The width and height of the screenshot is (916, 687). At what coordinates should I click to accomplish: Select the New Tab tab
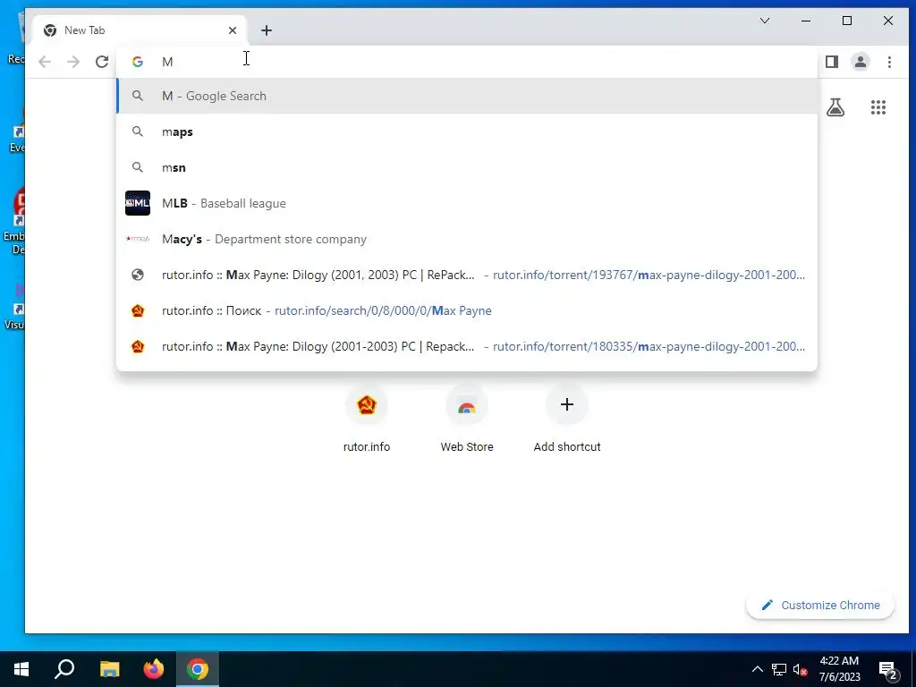coord(139,30)
